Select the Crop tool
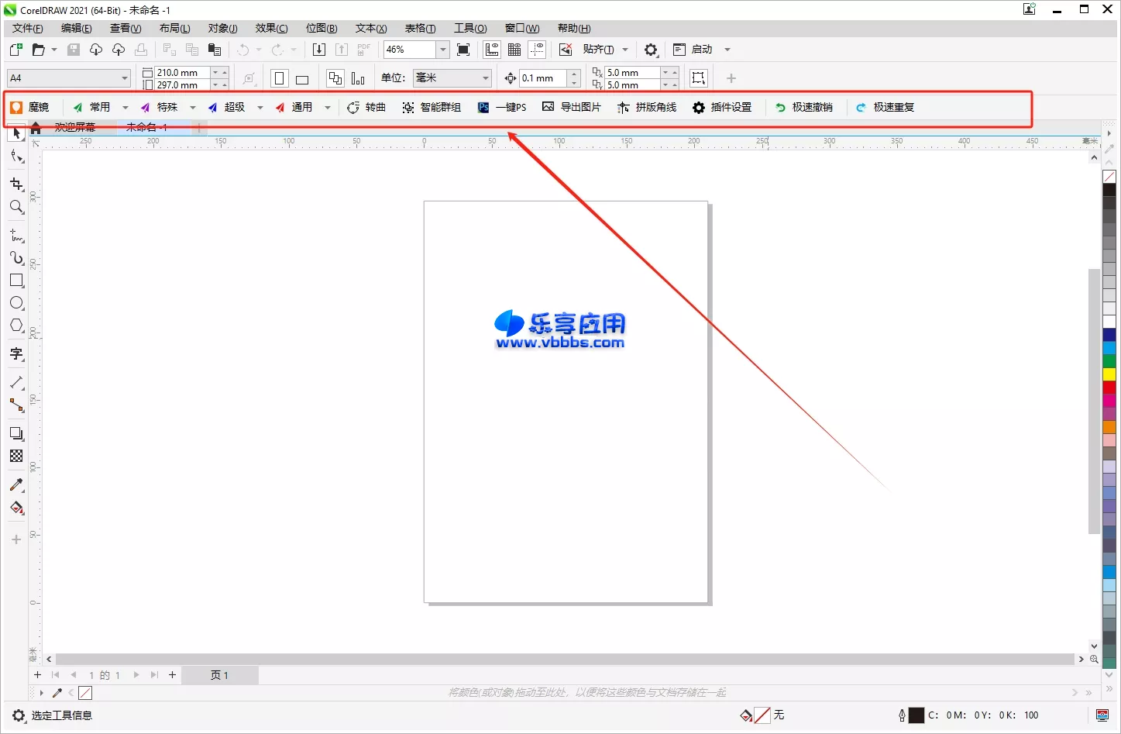This screenshot has width=1121, height=734. [16, 184]
